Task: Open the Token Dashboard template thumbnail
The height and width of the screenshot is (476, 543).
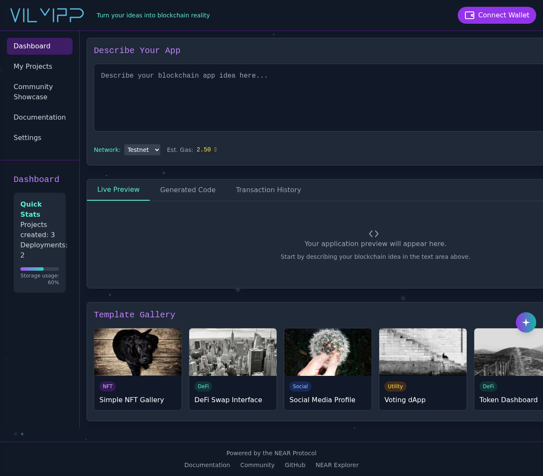Action: tap(508, 352)
